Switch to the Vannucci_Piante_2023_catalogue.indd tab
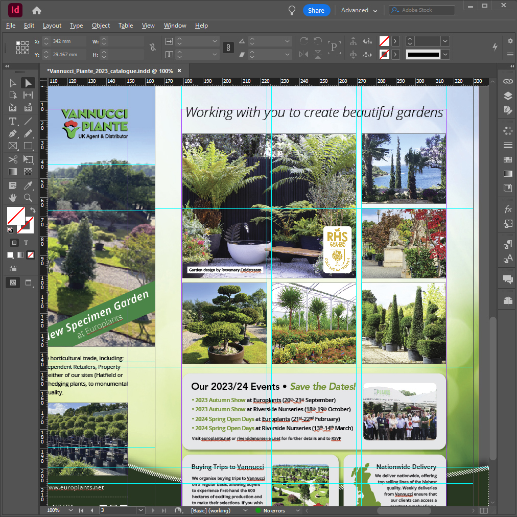 pyautogui.click(x=110, y=71)
